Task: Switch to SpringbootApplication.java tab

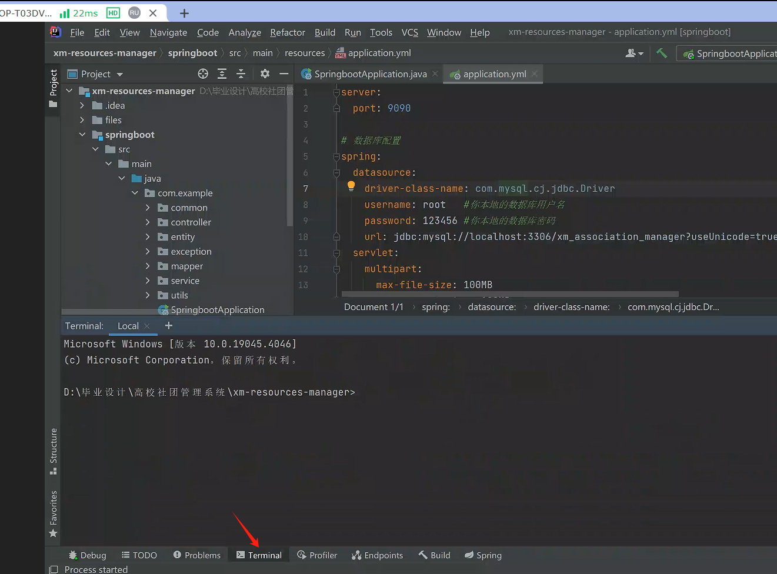Action: [369, 74]
